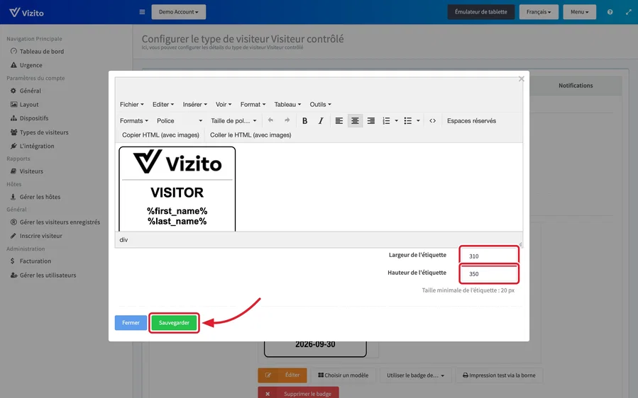
Task: Open Dispositifs in the sidebar
Action: click(x=29, y=118)
